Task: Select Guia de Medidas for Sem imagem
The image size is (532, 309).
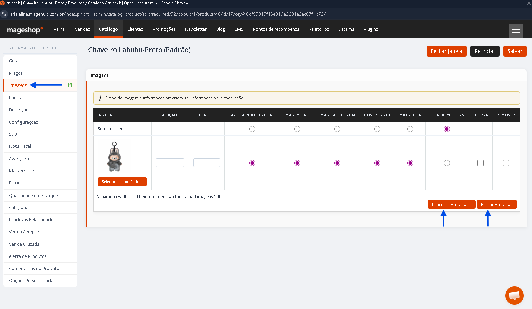Action: tap(447, 129)
